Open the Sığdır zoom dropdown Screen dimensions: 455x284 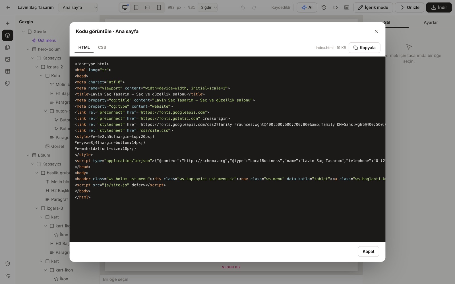coord(208,7)
